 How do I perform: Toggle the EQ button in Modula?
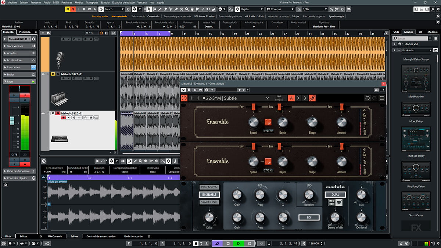[x=309, y=218]
